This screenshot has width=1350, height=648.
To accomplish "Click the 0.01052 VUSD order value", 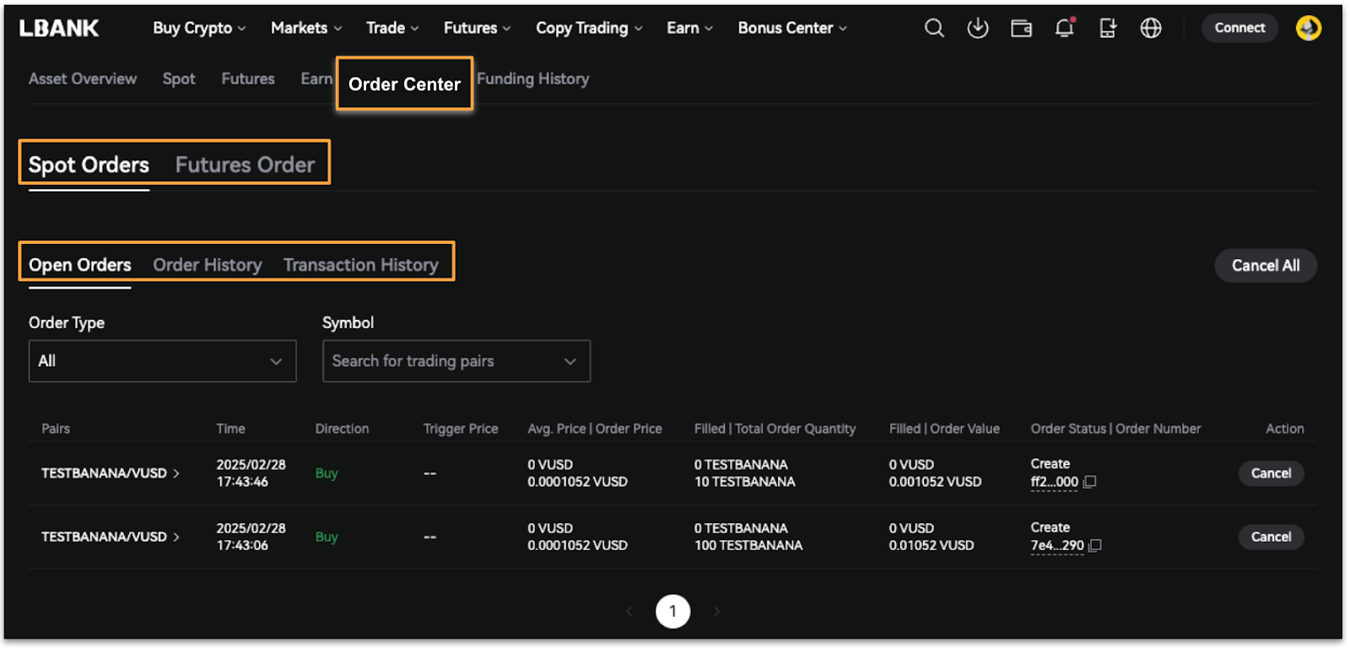I will point(931,546).
